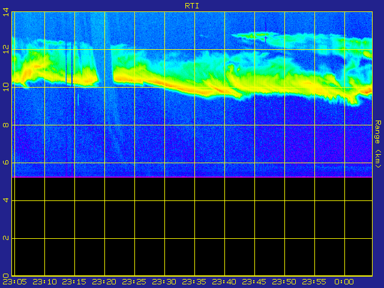The height and width of the screenshot is (288, 384).
Task: Click the 6 km range tick label
Action: coord(6,163)
